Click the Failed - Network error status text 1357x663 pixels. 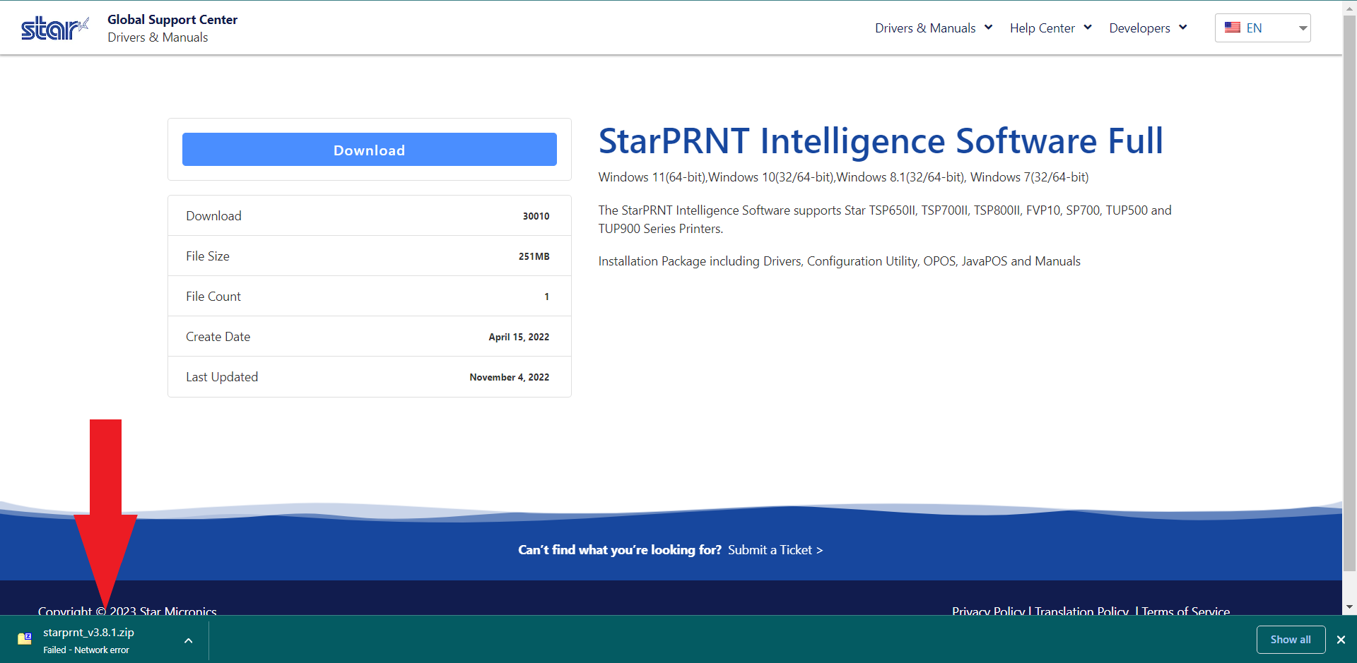click(86, 650)
